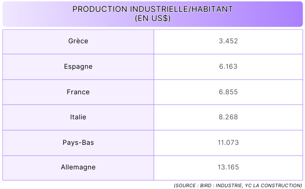The height and width of the screenshot is (189, 305).
Task: Select the 13.165 value cell
Action: coord(228,168)
